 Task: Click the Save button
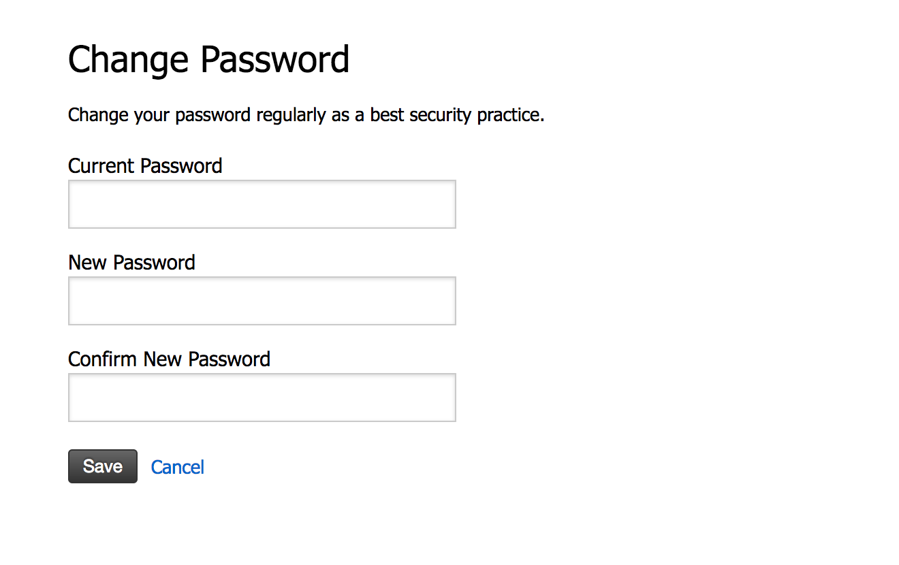(103, 466)
